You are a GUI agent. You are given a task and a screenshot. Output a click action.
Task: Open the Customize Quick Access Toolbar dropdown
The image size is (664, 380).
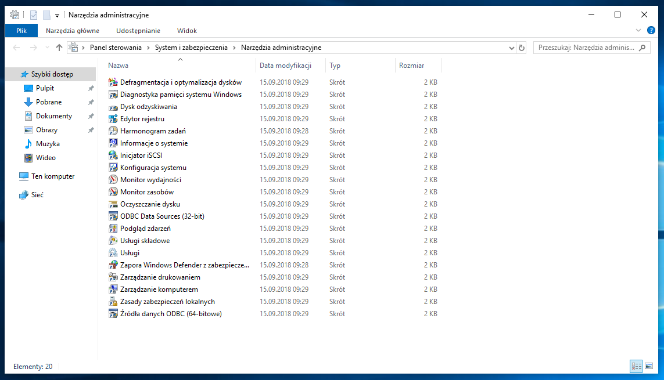57,15
